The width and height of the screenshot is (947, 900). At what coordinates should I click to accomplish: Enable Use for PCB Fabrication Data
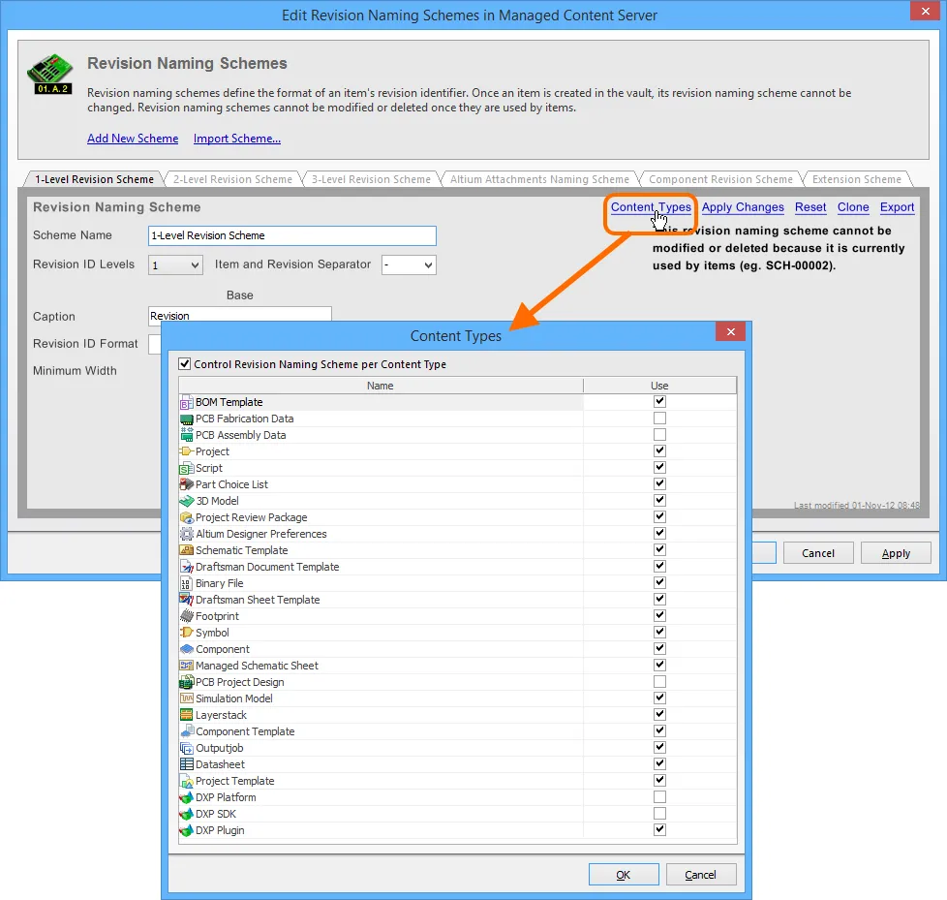(659, 419)
